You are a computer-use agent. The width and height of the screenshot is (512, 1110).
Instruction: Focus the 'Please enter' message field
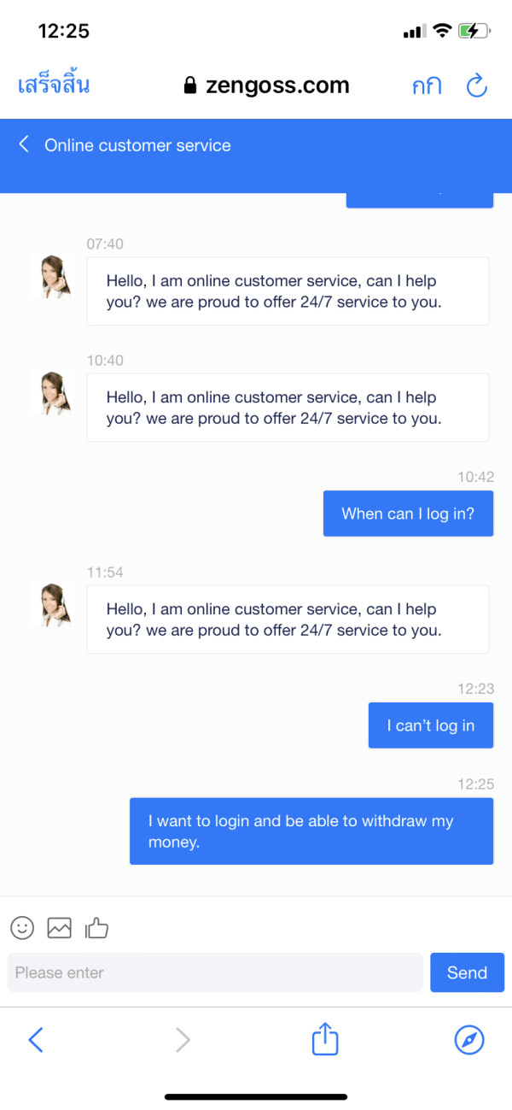coord(215,972)
